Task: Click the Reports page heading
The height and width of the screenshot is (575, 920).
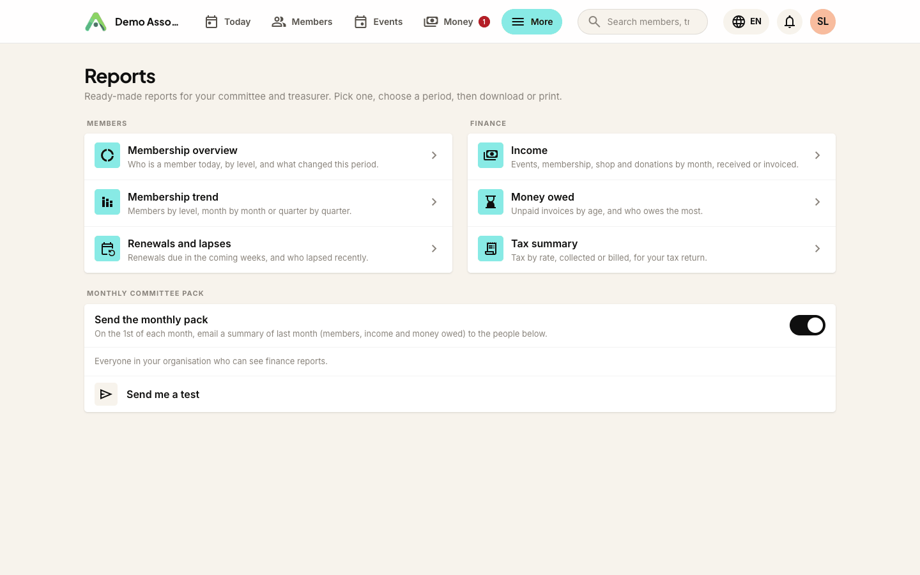Action: (120, 76)
